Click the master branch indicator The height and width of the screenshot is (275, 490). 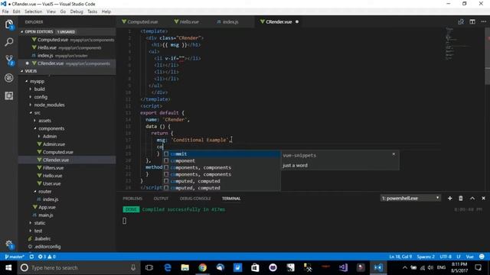click(x=15, y=257)
